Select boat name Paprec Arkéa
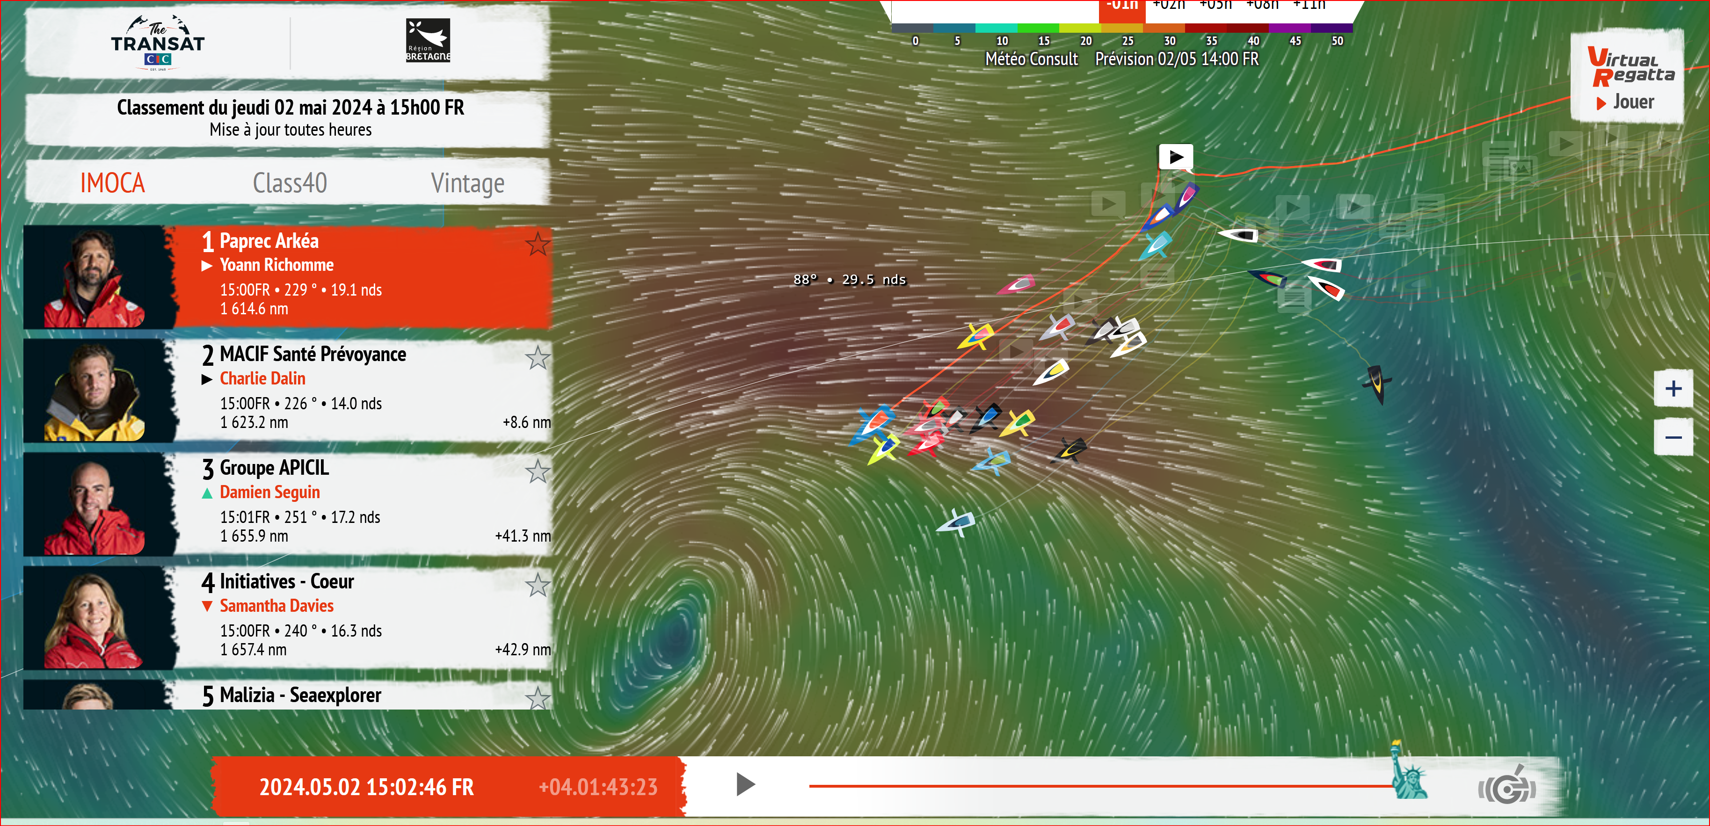Screen dimensions: 1710x826 tap(269, 241)
